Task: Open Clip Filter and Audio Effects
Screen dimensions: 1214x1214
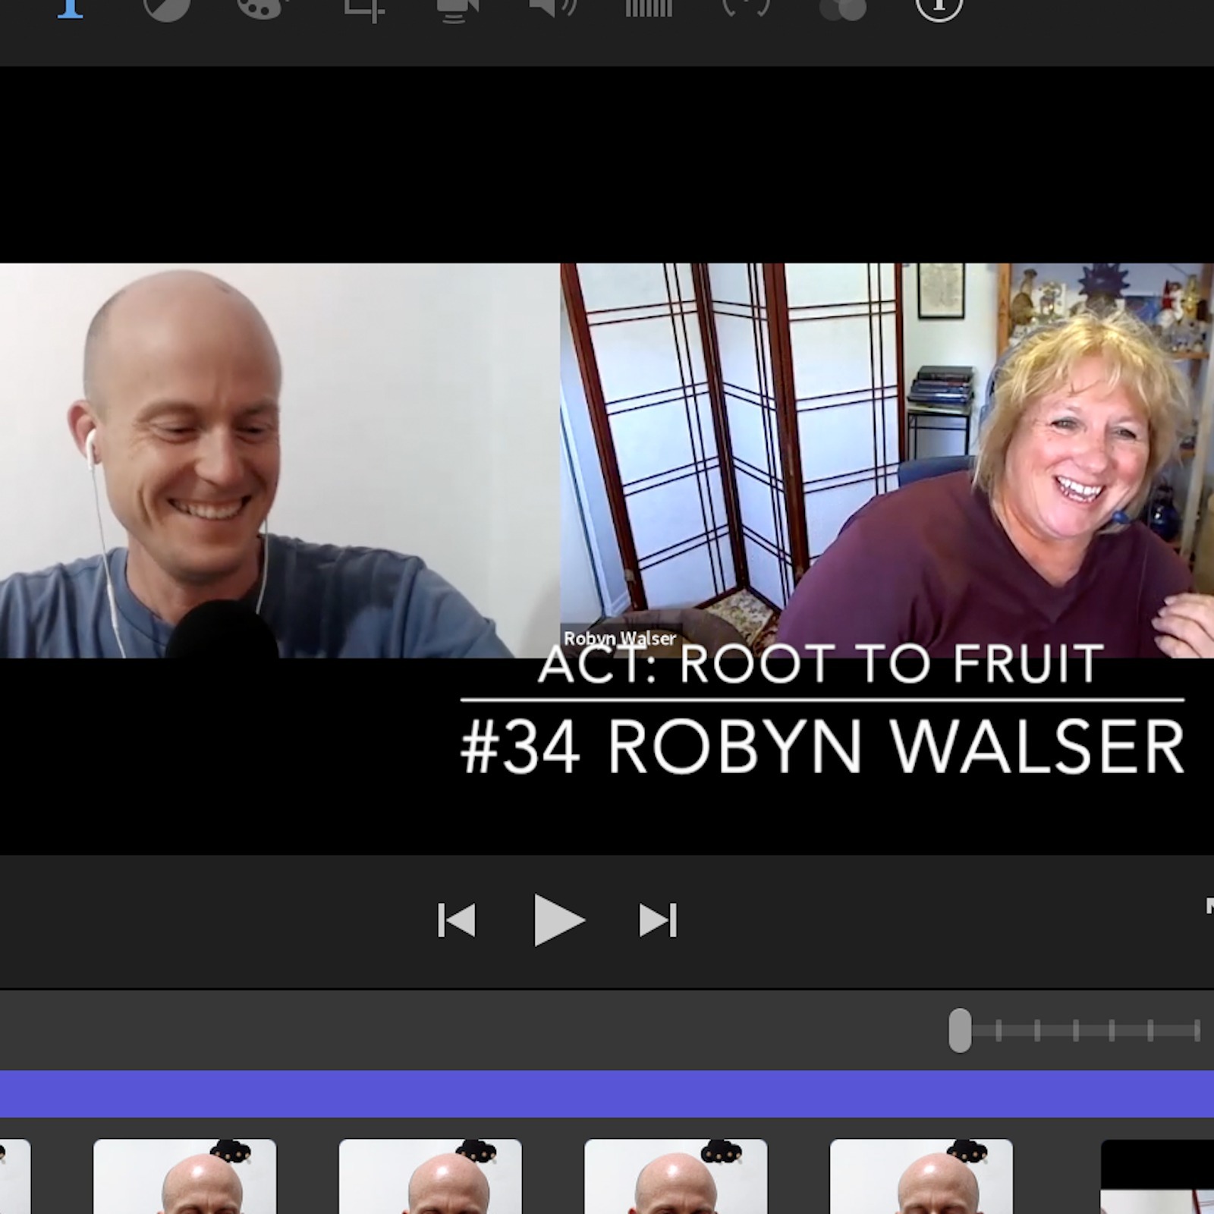Action: click(x=843, y=8)
